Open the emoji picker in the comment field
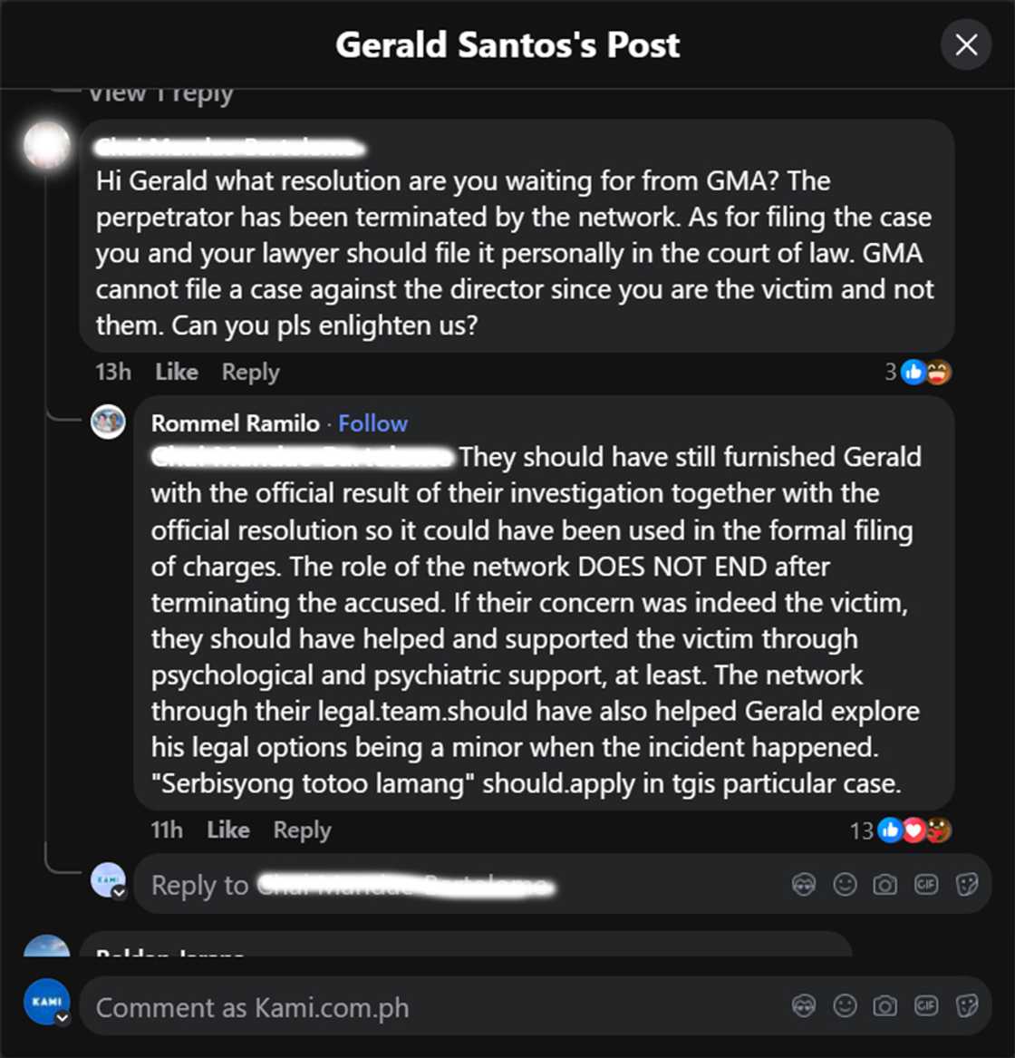 click(x=844, y=1006)
